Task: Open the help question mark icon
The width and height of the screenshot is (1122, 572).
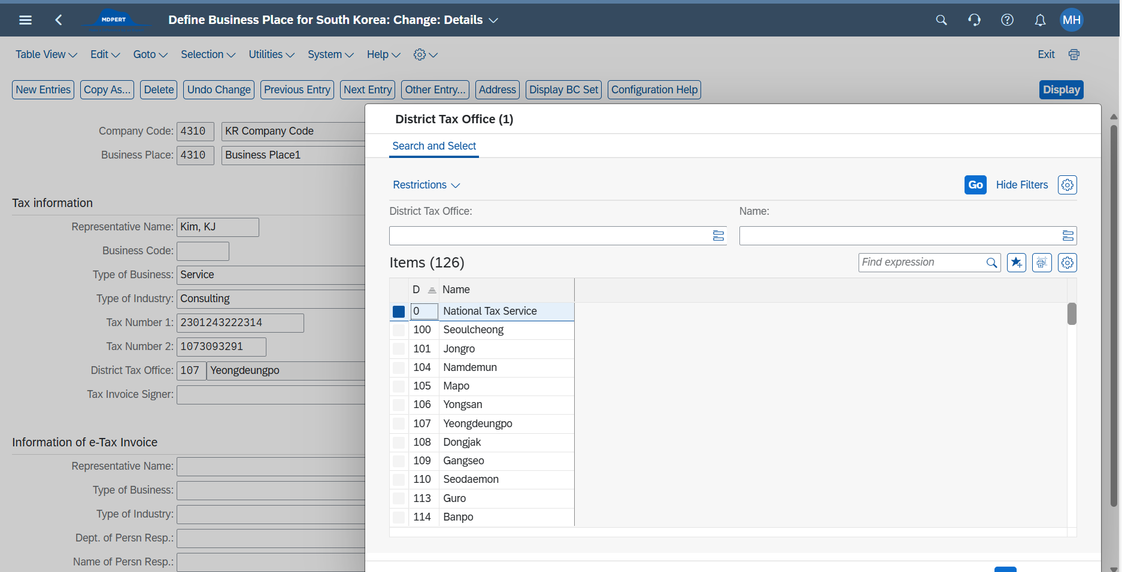Action: tap(1007, 20)
